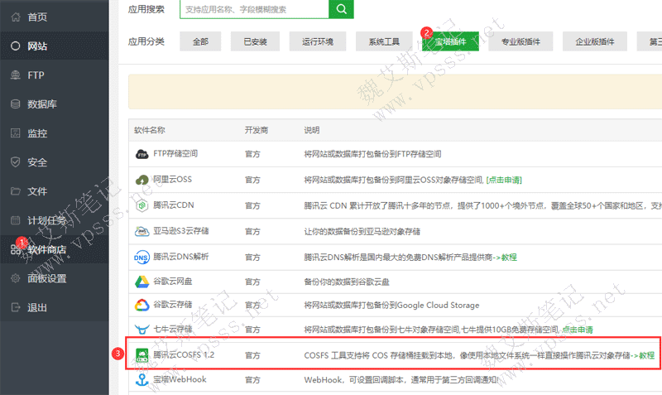Go to 软件商店 in sidebar
The height and width of the screenshot is (395, 662).
click(47, 249)
